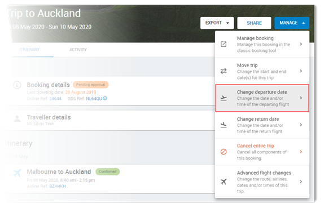Click the Manage booking external link icon
This screenshot has height=207, width=324.
[x=224, y=44]
